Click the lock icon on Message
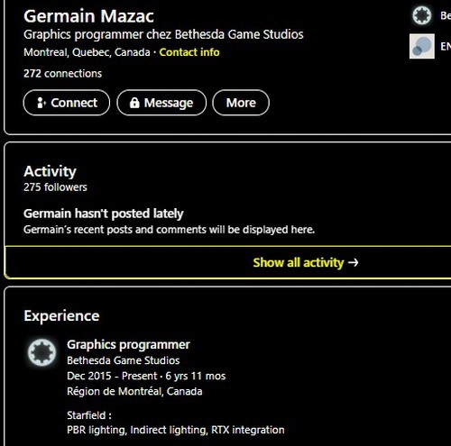Screen dimensions: 451x446 pyautogui.click(x=134, y=103)
